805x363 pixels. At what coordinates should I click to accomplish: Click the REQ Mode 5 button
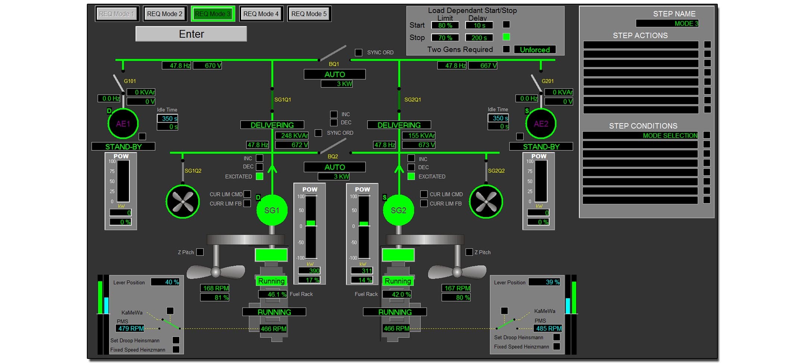(x=309, y=14)
